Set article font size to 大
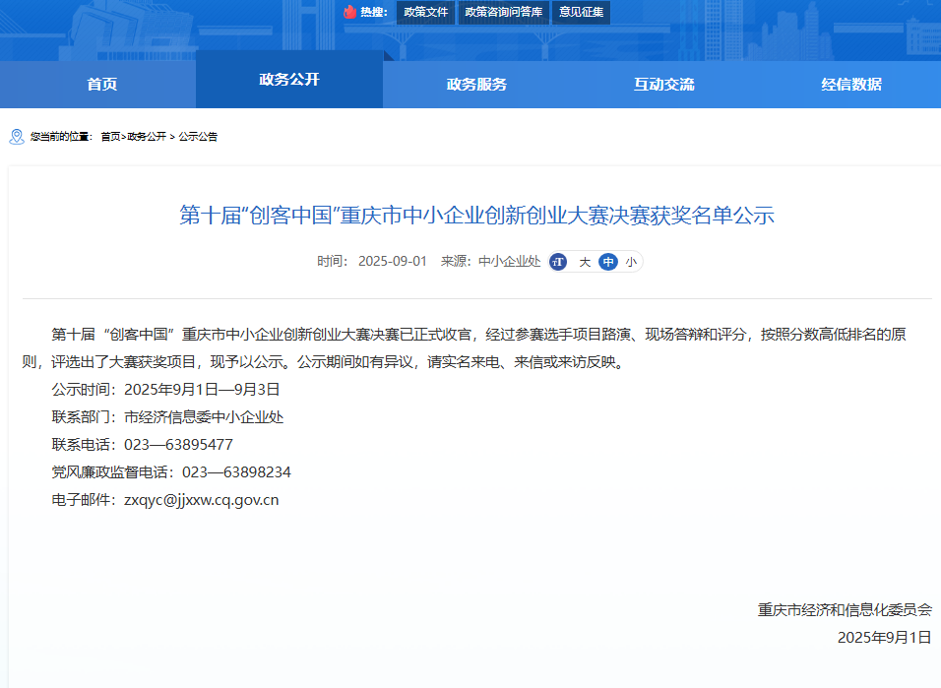 585,262
